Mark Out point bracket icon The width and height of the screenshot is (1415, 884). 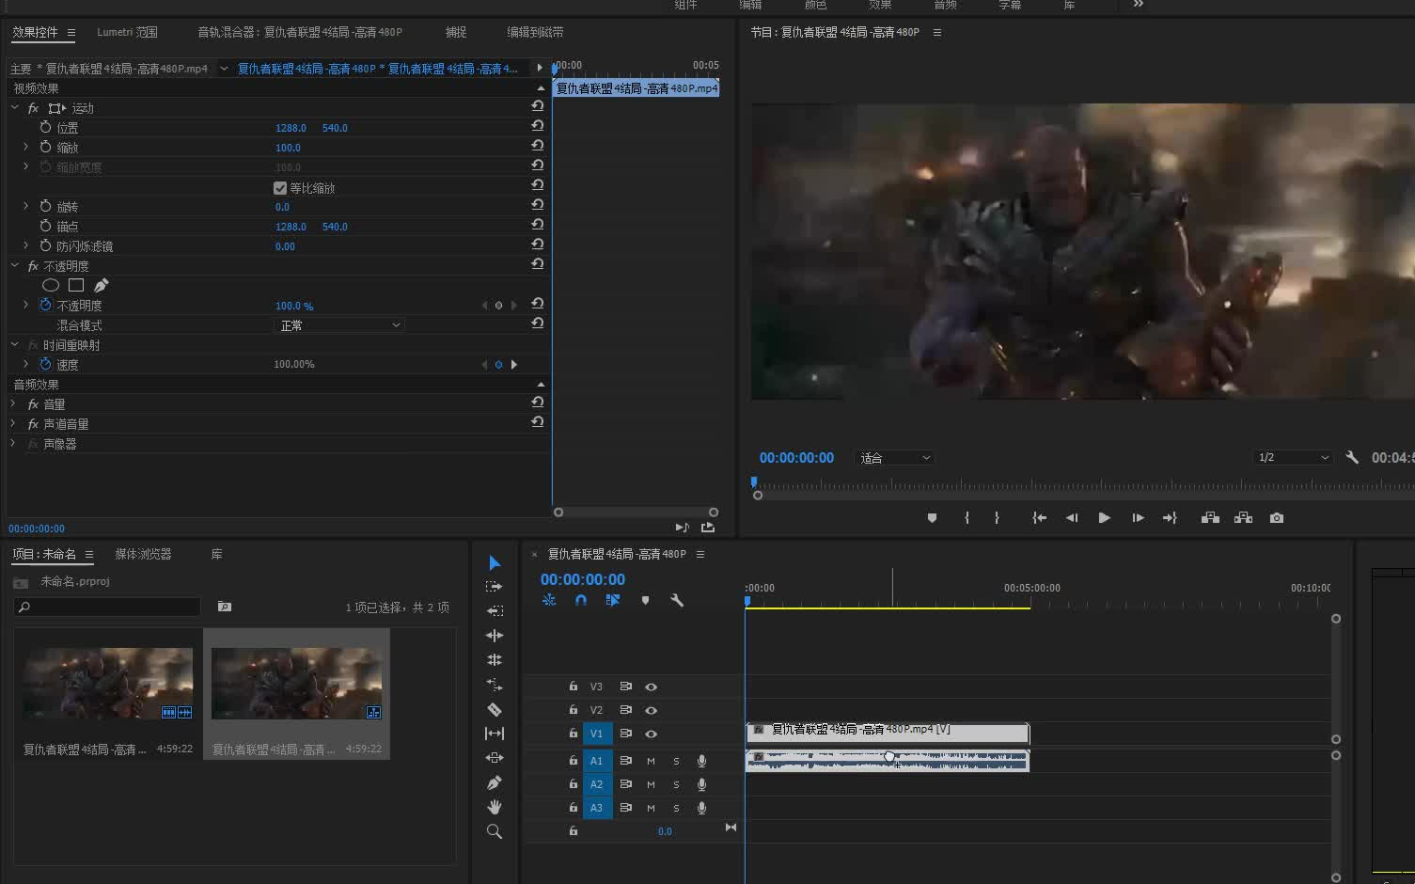pyautogui.click(x=997, y=518)
